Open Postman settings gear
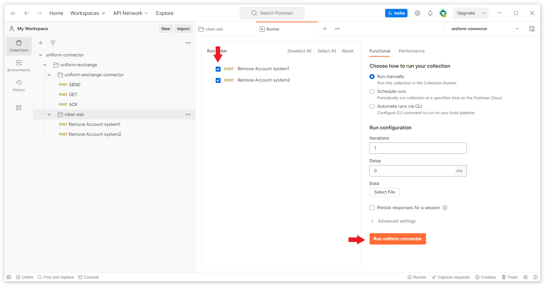The image size is (545, 286). [417, 13]
